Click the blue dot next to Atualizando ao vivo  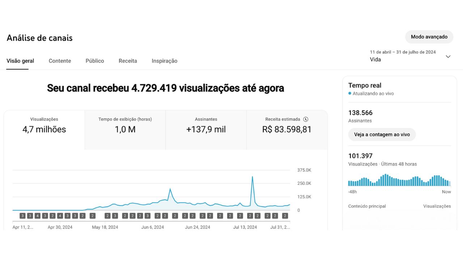click(x=350, y=94)
